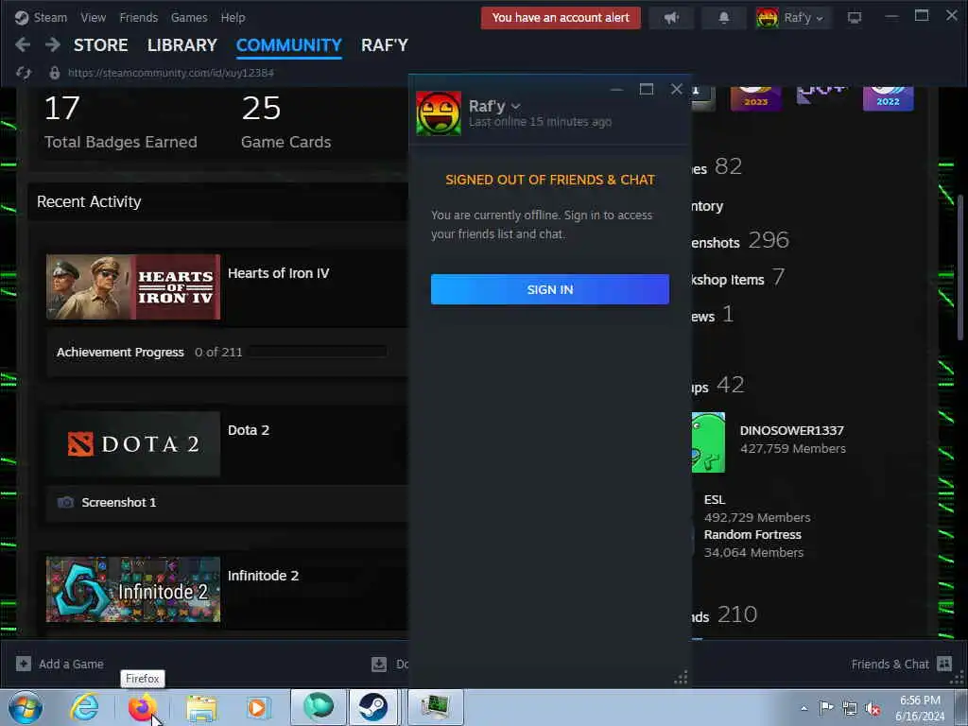Open the Friends menu
Image resolution: width=968 pixels, height=726 pixels.
click(x=138, y=17)
